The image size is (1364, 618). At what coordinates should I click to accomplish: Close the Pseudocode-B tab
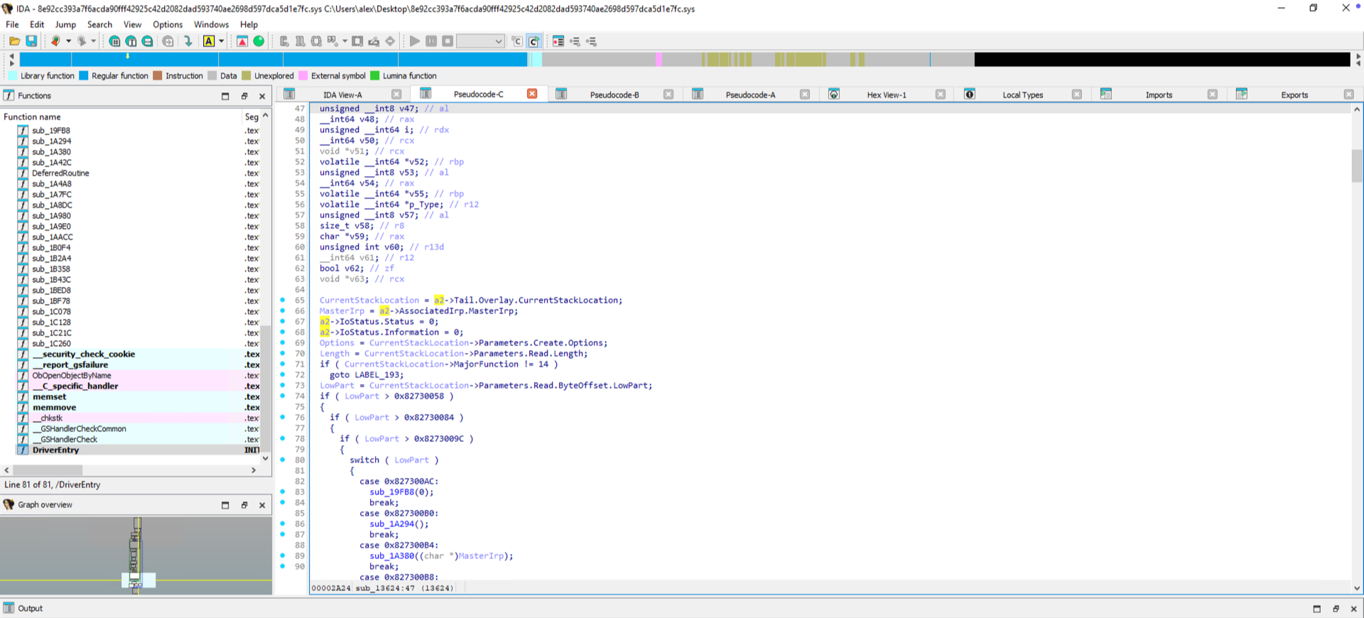click(669, 94)
